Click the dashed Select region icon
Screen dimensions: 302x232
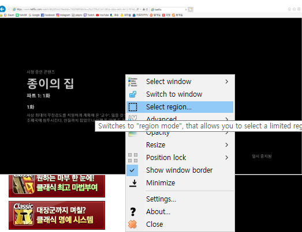coord(133,107)
